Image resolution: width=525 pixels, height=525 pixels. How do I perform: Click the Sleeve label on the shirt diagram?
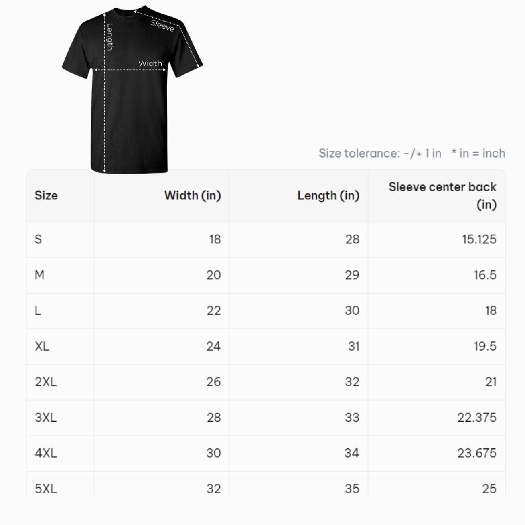click(162, 26)
